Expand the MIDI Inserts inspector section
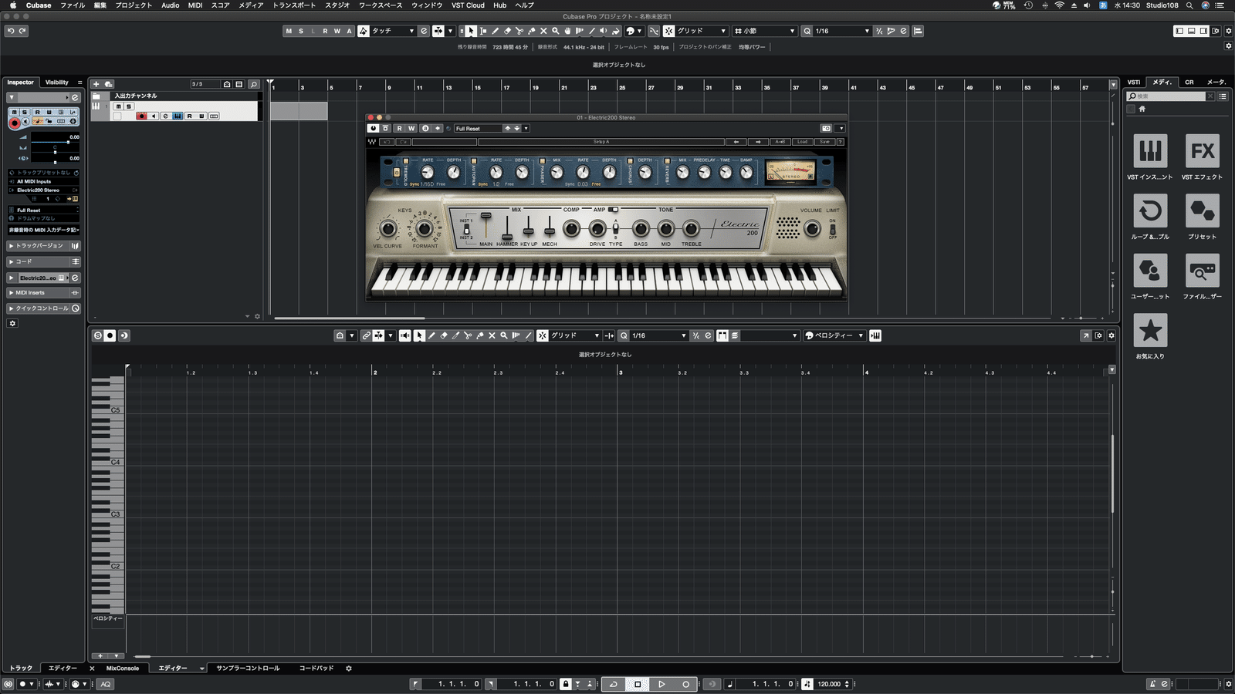Screen dimensions: 1235x694 pos(43,293)
